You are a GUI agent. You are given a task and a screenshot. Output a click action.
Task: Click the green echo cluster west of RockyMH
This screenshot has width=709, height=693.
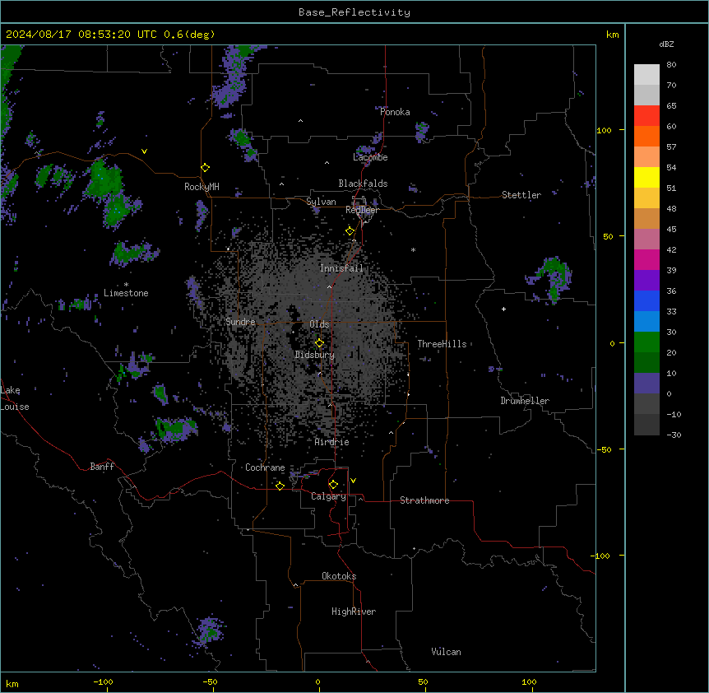pos(105,180)
